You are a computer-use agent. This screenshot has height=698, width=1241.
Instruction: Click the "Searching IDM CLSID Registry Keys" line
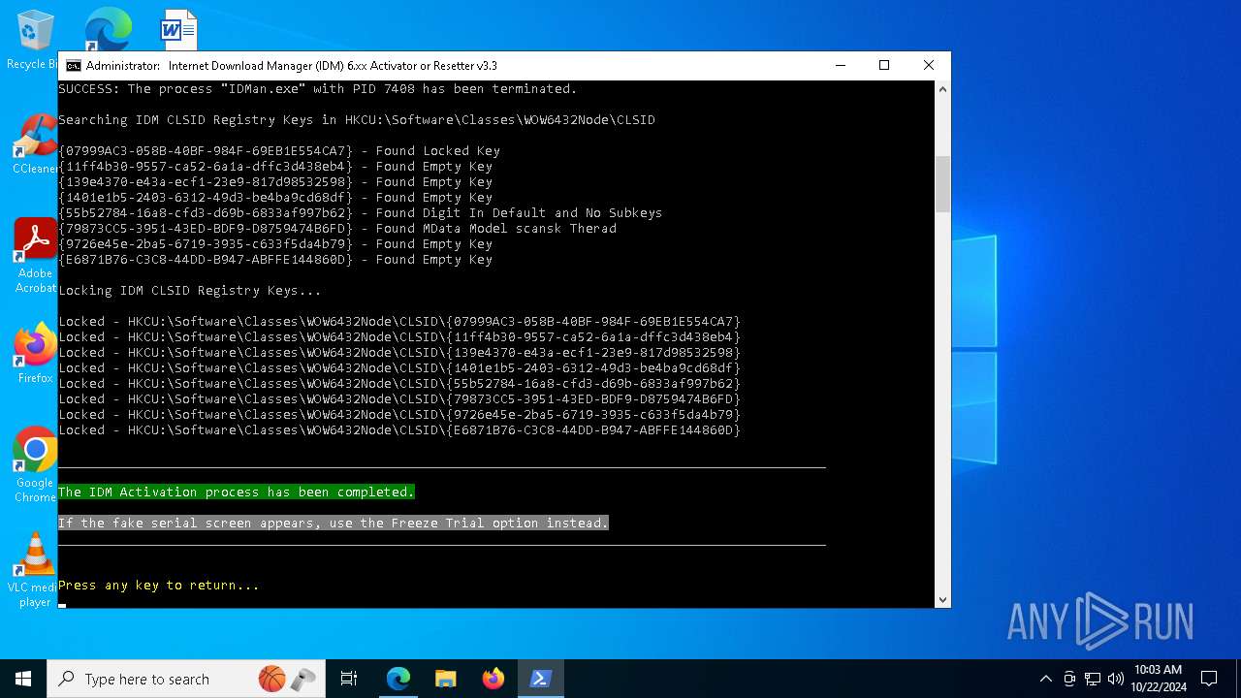pos(357,120)
